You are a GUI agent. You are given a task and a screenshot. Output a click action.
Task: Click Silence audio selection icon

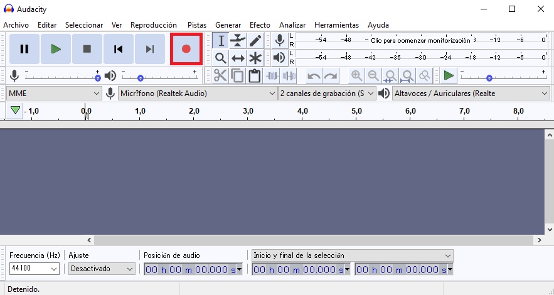tap(289, 75)
